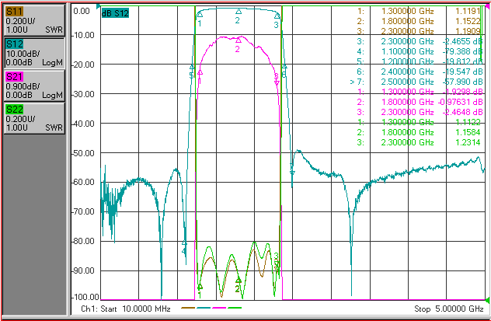This screenshot has width=491, height=321.
Task: Click the teal reference level triangle top-left
Action: point(99,6)
